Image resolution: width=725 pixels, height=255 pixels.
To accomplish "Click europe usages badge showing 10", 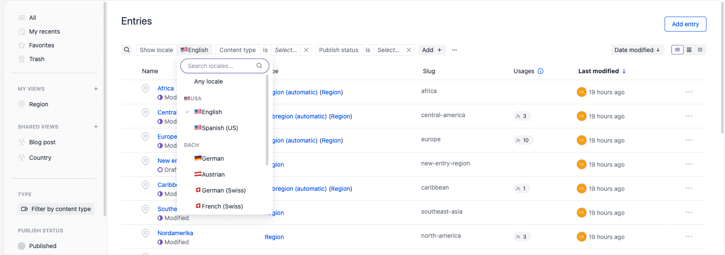I will pyautogui.click(x=523, y=140).
